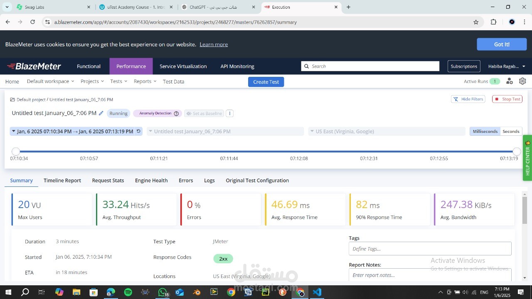Click the report vertical scrollbar
Screen dimensions: 532x299
point(525,210)
